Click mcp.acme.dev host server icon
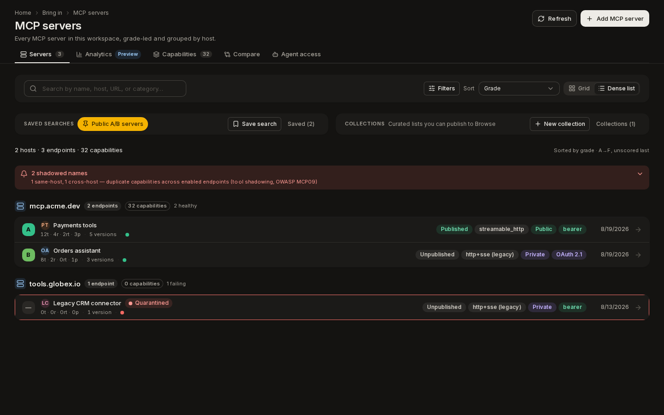This screenshot has height=415, width=664. (20, 206)
